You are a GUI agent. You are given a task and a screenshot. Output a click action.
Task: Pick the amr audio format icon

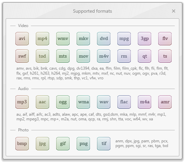[165, 102]
